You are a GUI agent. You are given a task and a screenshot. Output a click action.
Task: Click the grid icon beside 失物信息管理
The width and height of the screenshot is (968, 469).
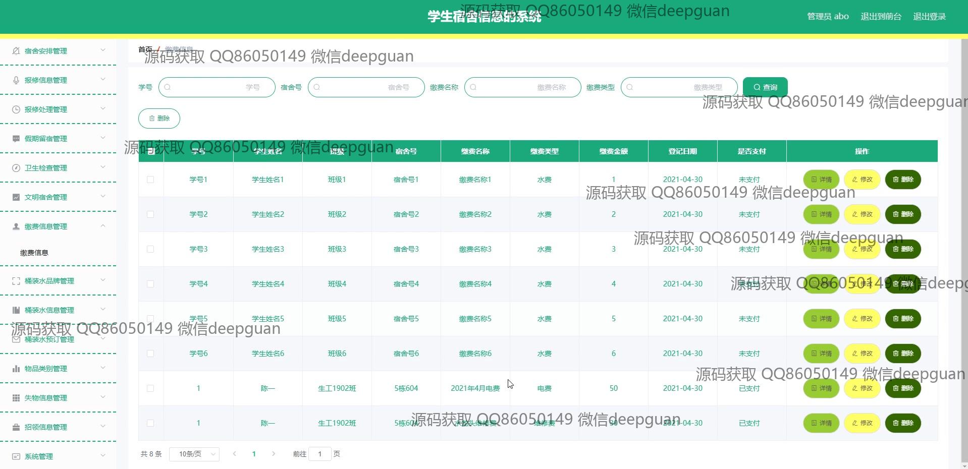16,398
